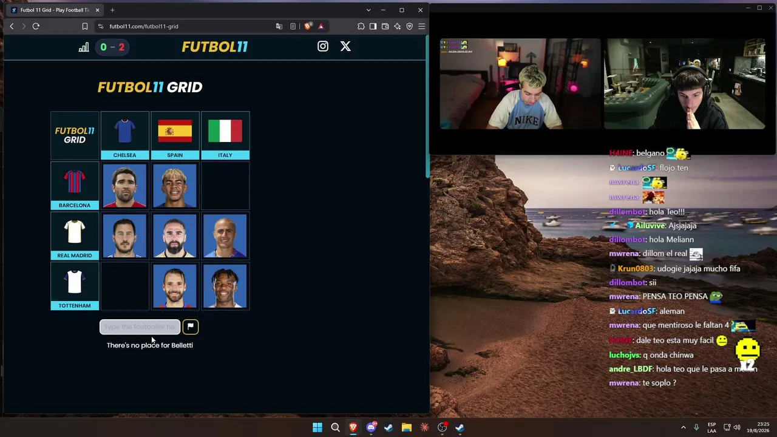
Task: Click chat message "udogie jajaja mucho fifa"
Action: pos(698,268)
